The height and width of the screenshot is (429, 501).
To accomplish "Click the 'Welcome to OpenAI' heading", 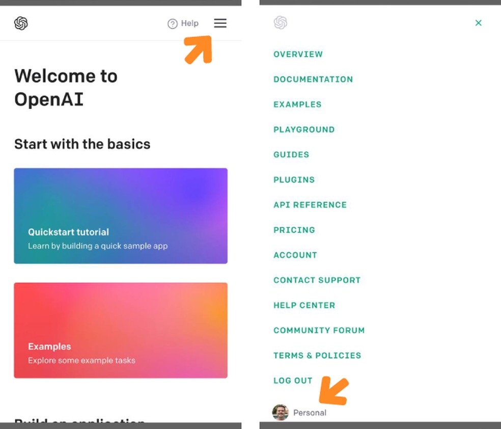I will 66,87.
